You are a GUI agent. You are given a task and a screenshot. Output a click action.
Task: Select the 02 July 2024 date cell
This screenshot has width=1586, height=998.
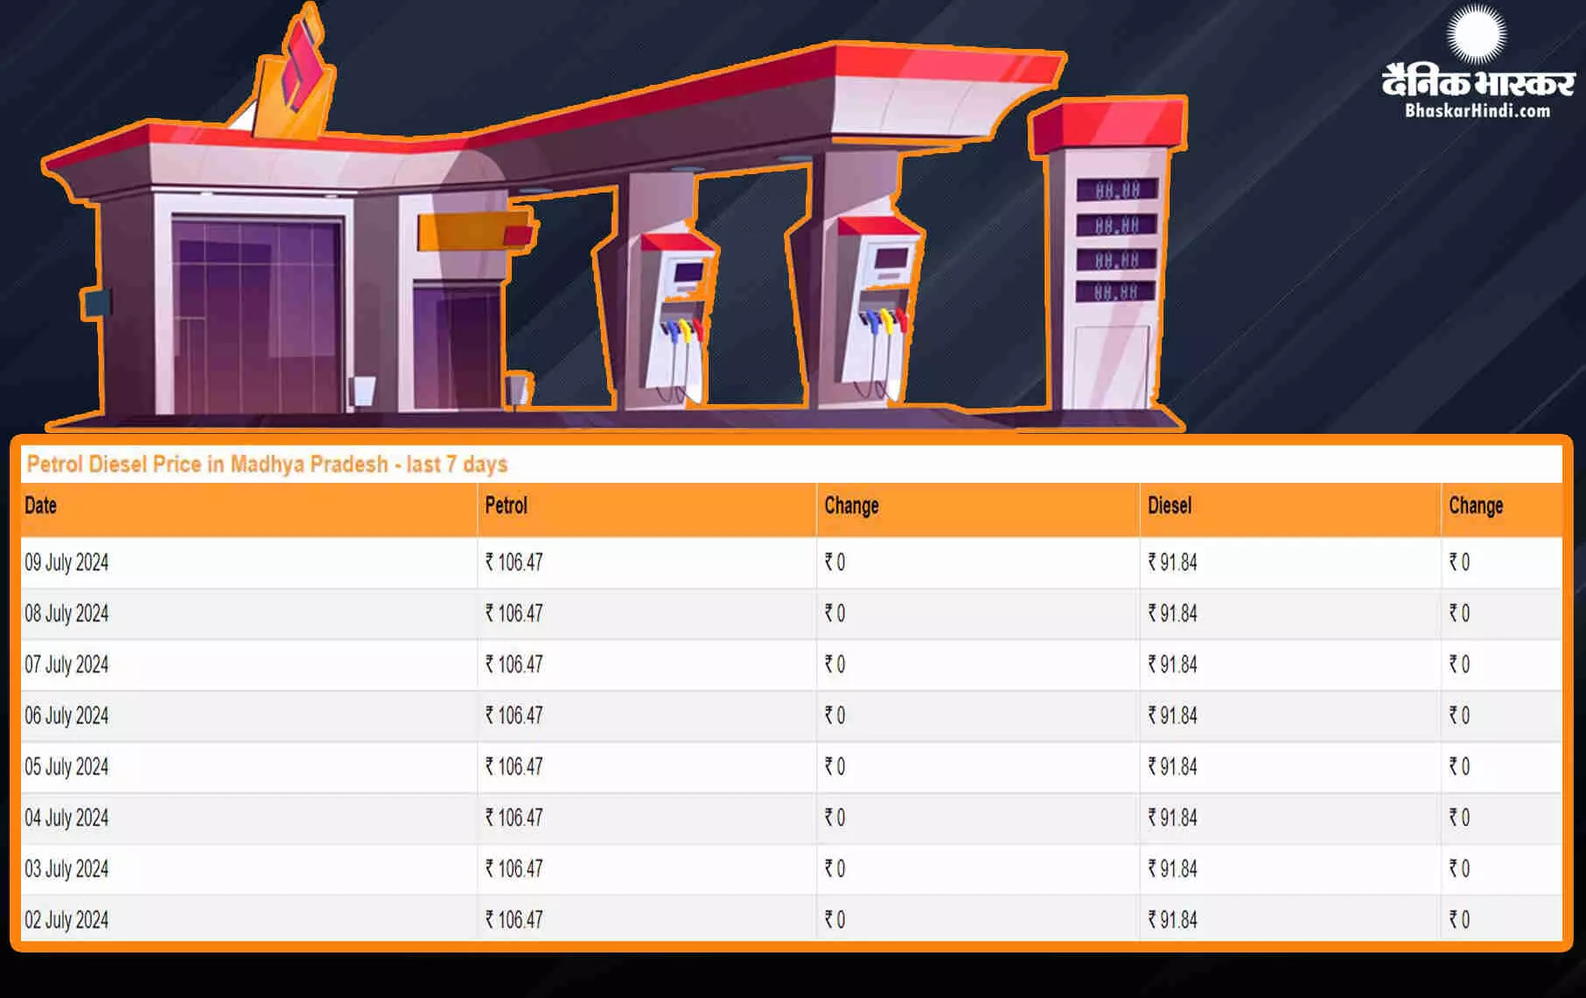66,920
